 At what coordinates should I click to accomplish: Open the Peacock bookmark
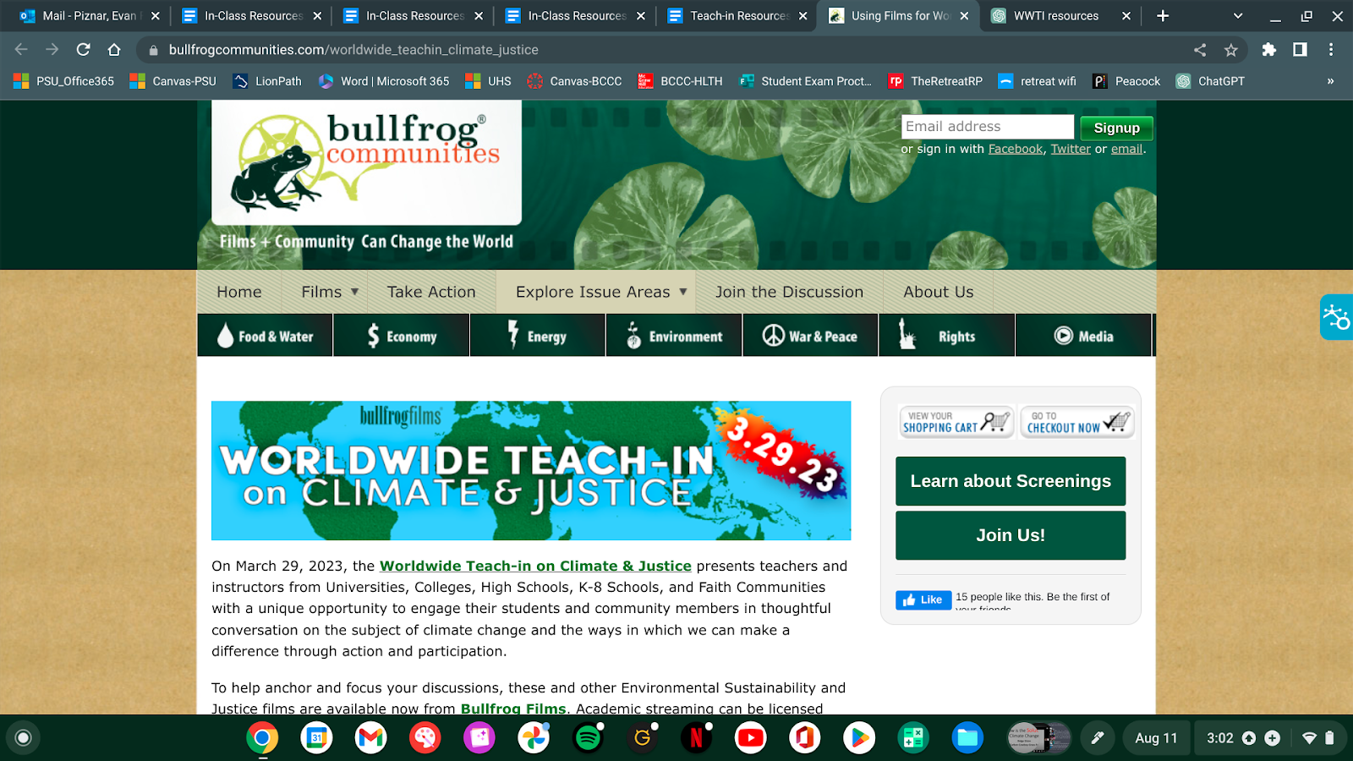tap(1126, 81)
